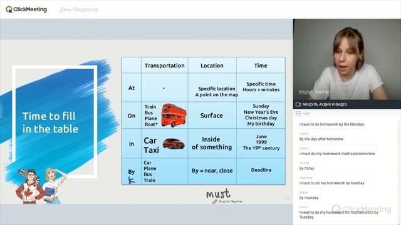Click the audio and video module label
Screen dimensions: 401x225
coord(325,104)
